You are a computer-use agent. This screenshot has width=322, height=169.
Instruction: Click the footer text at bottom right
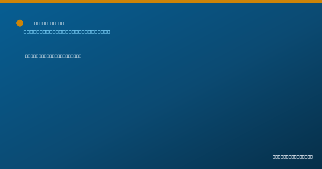(x=293, y=157)
